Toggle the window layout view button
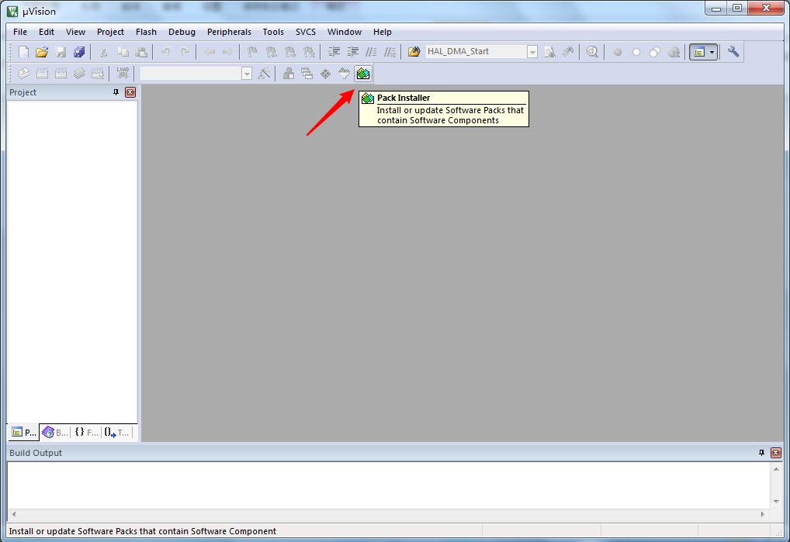 pyautogui.click(x=699, y=52)
